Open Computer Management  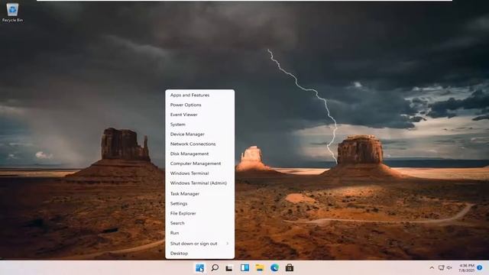coord(200,163)
